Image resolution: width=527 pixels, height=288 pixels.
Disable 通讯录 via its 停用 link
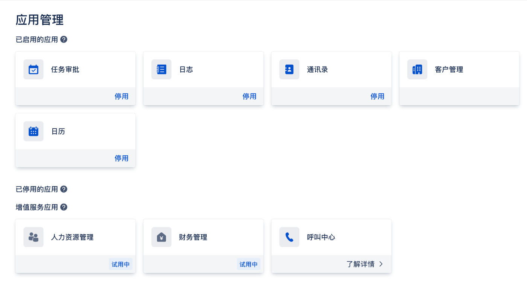[x=378, y=97]
